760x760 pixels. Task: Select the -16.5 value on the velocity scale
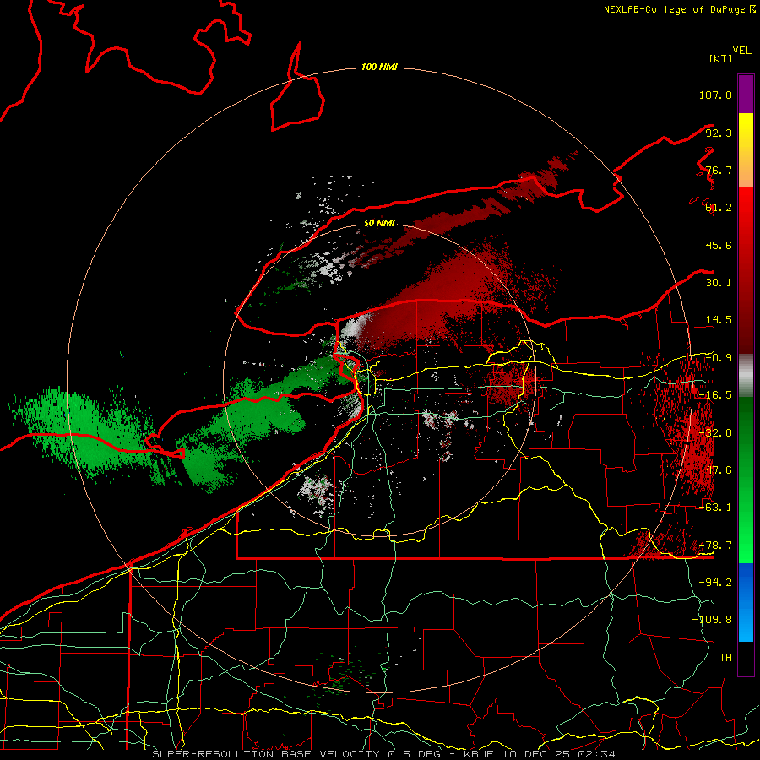pyautogui.click(x=715, y=395)
